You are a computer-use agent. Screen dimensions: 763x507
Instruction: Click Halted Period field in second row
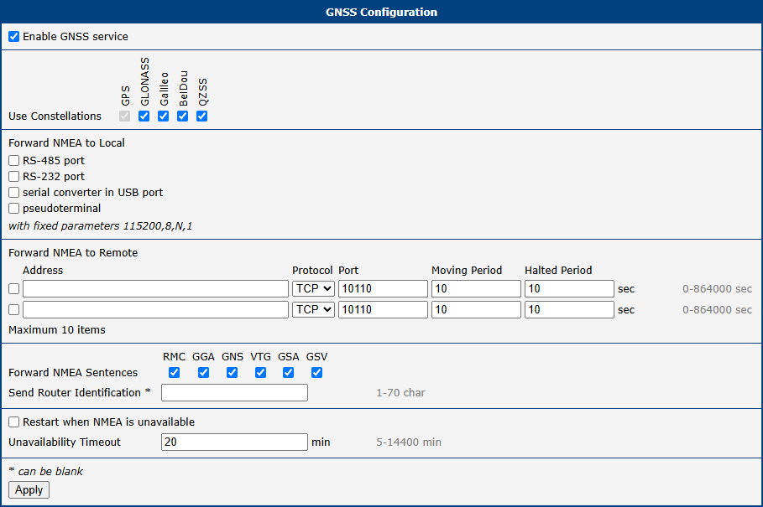pos(569,309)
